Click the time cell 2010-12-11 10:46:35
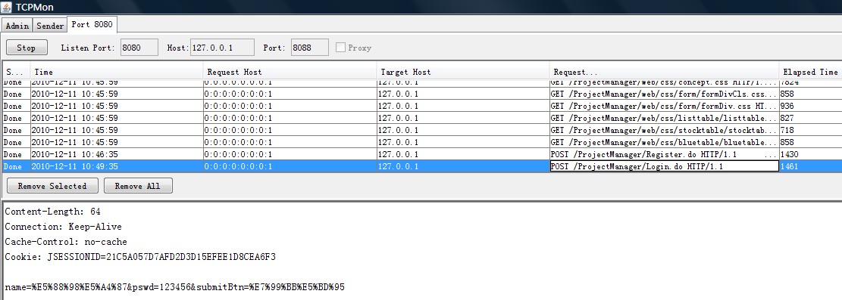This screenshot has height=300, width=842. point(117,154)
